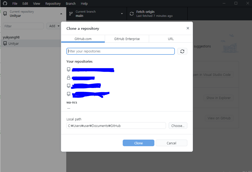Image resolution: width=252 pixels, height=172 pixels.
Task: Click the Clone button
Action: pos(138,143)
